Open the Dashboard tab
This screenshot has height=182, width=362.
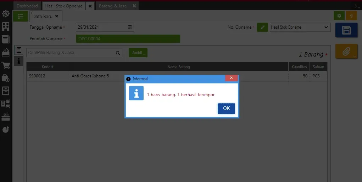click(27, 6)
